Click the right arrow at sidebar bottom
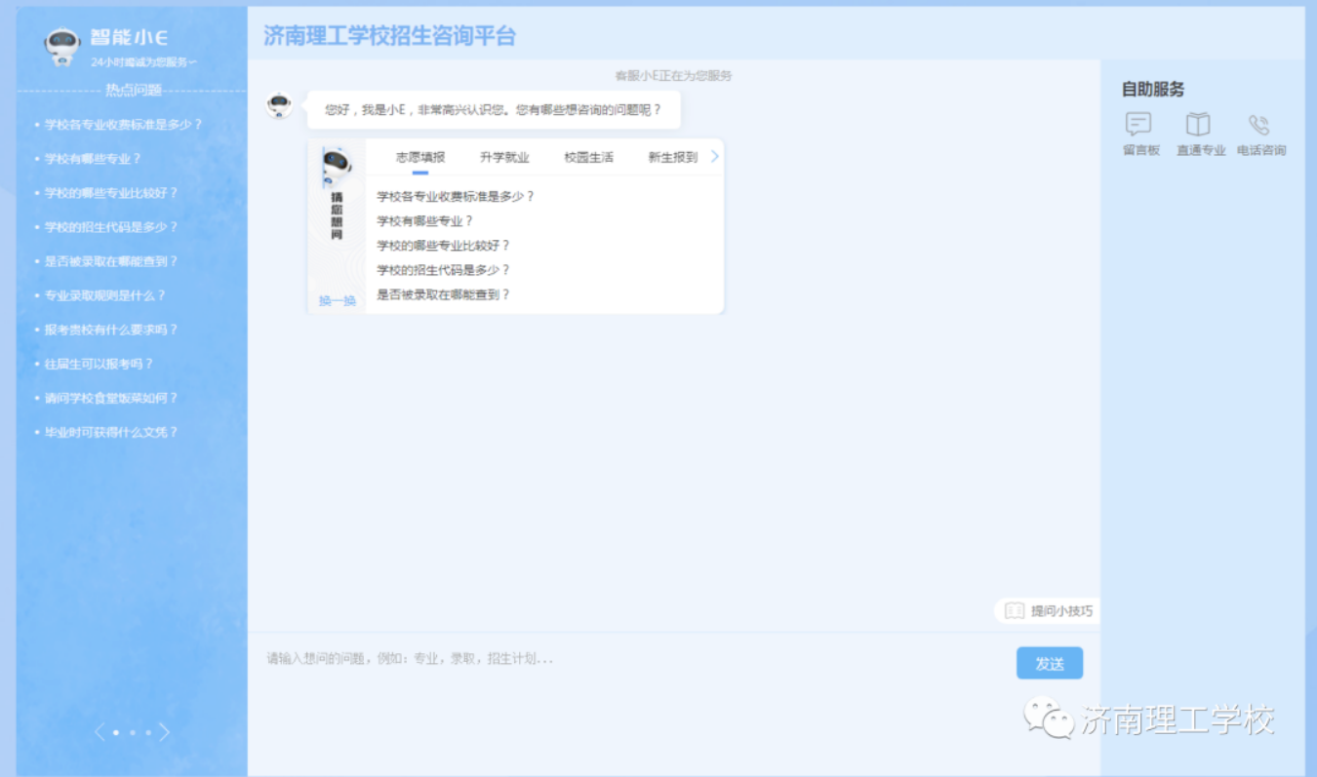This screenshot has width=1317, height=777. tap(166, 731)
